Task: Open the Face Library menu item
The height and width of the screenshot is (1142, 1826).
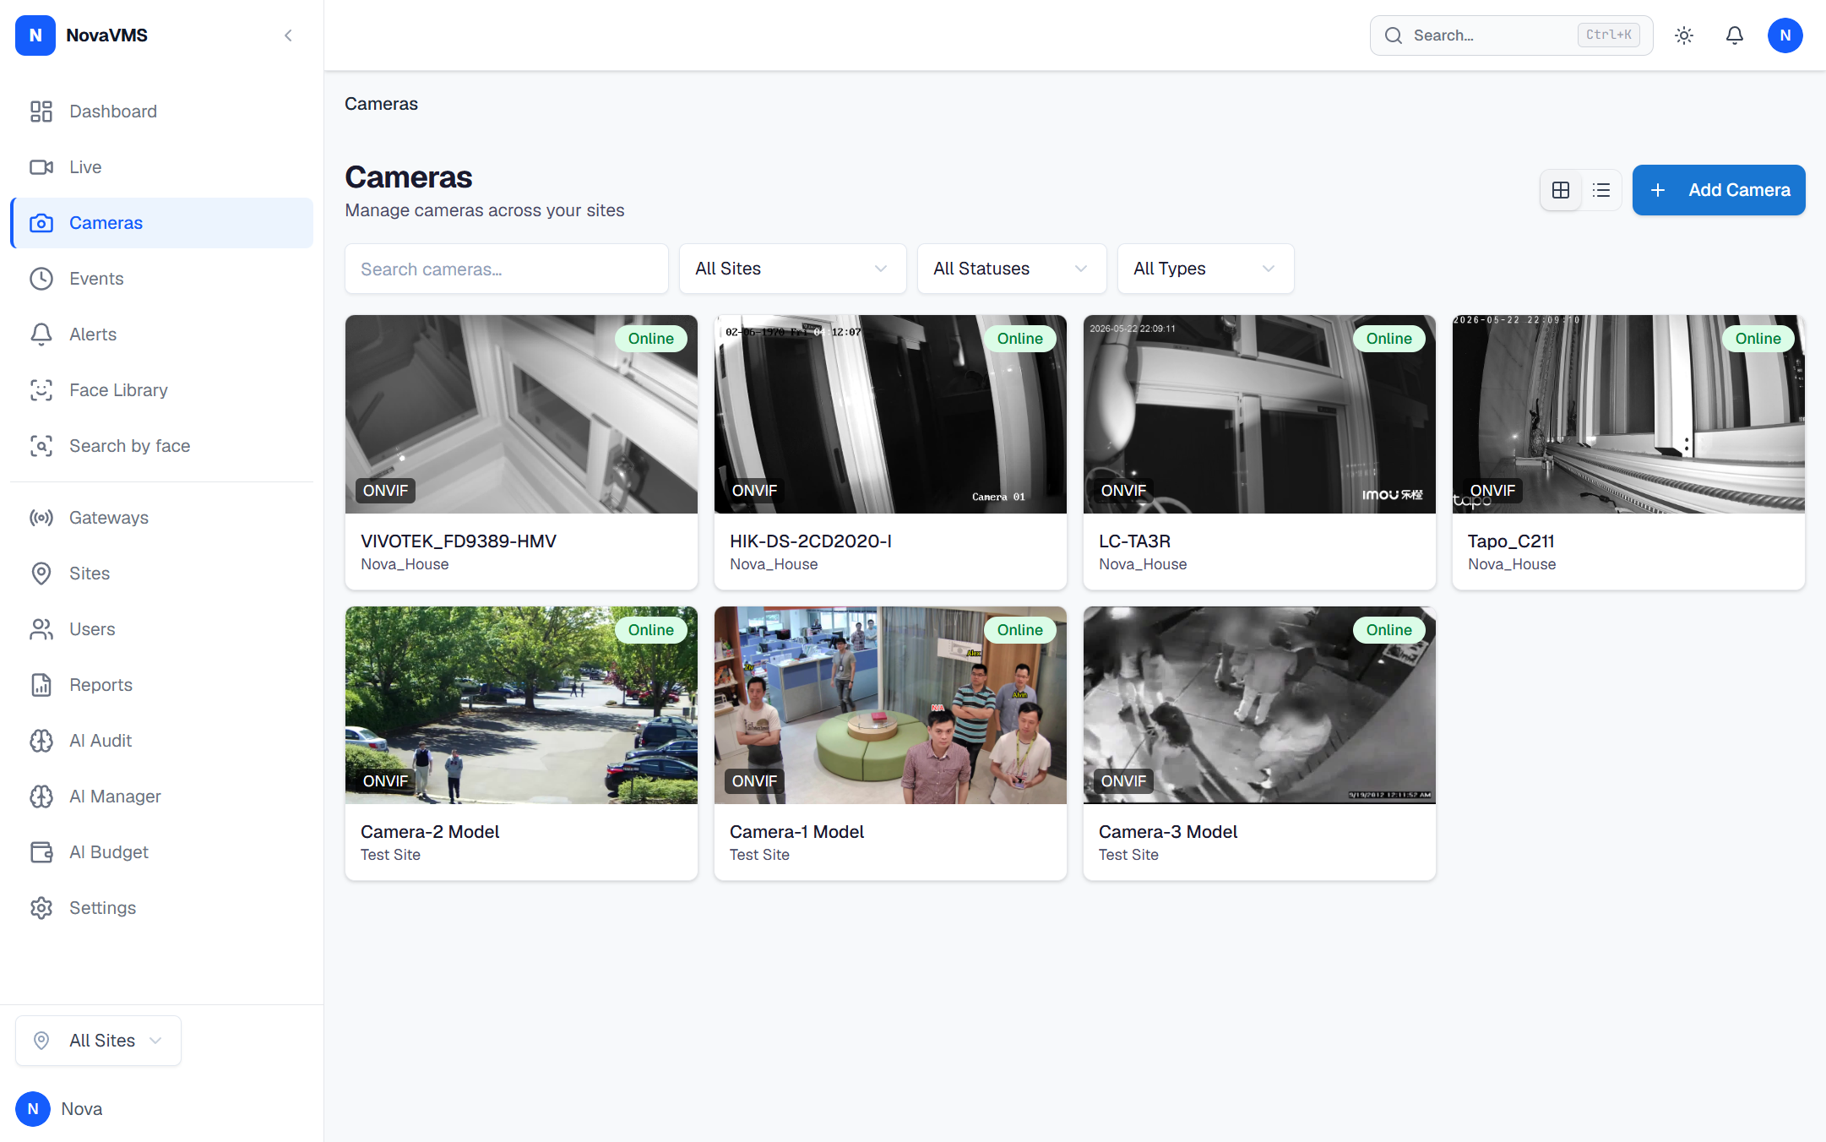Action: click(x=162, y=390)
